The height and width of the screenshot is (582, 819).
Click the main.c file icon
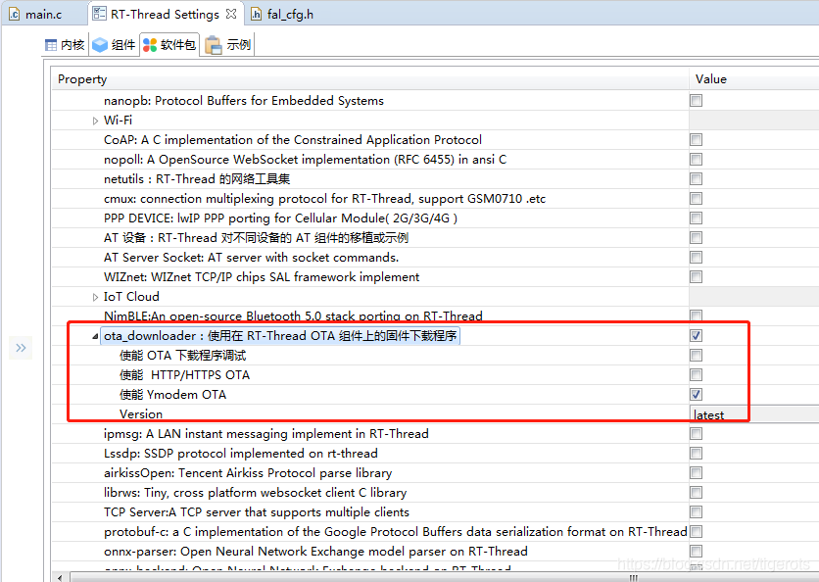[14, 14]
